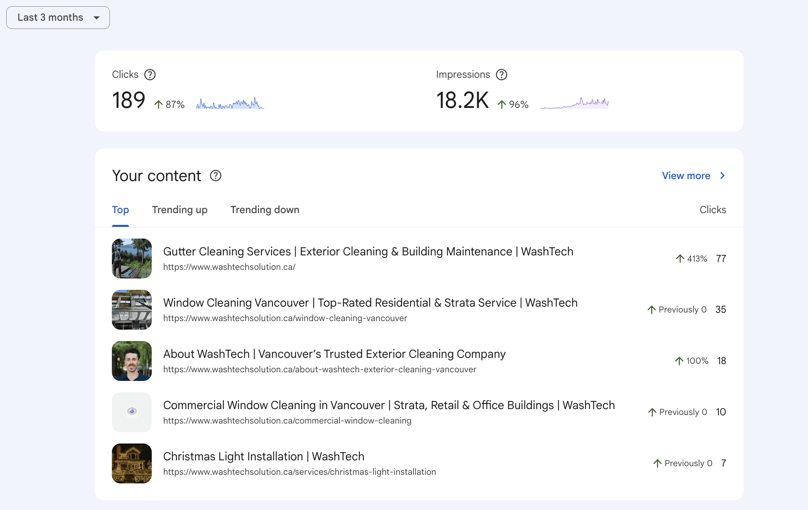The image size is (808, 510).
Task: Switch to the Trending up tab
Action: [180, 210]
